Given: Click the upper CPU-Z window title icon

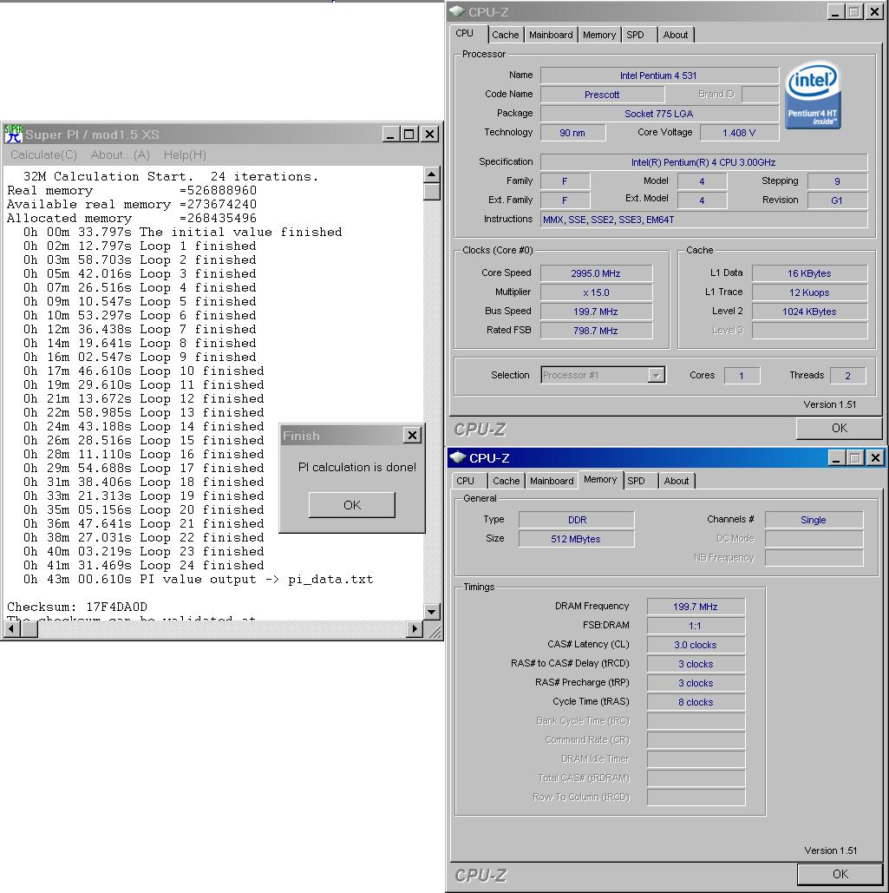Looking at the screenshot, I should 458,11.
